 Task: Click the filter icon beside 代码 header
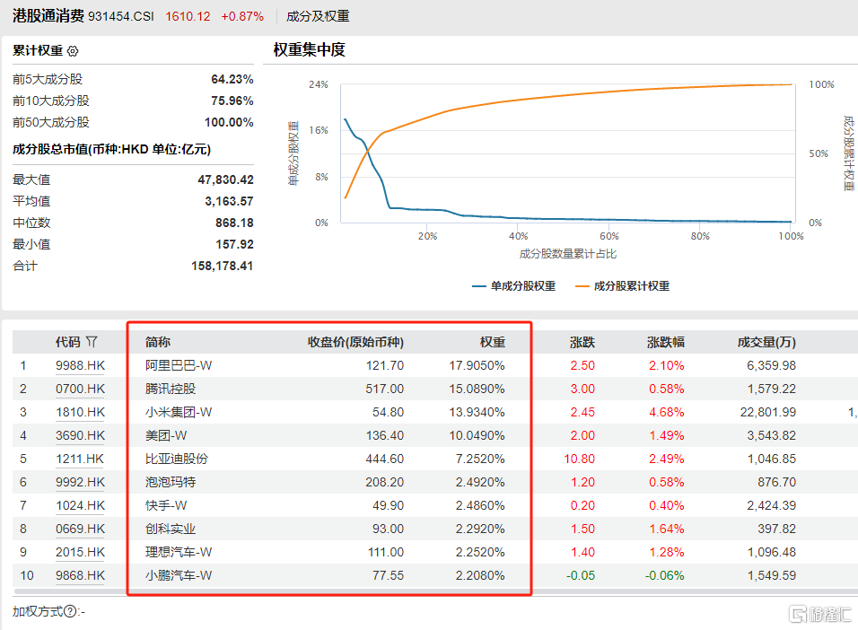click(x=92, y=342)
